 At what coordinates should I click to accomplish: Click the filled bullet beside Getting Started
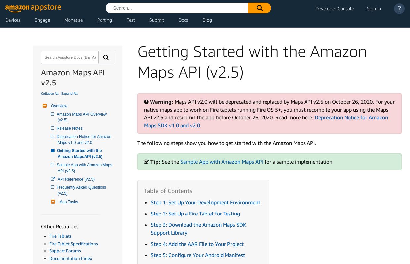click(x=53, y=150)
